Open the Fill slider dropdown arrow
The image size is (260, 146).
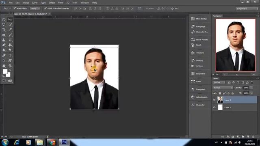tap(251, 93)
